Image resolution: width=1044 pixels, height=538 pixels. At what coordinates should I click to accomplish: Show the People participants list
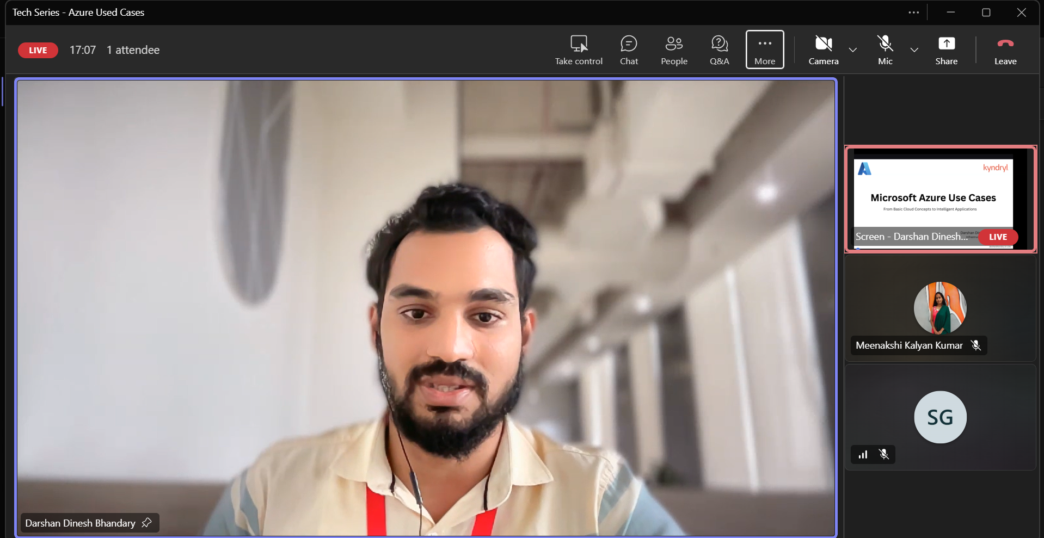pos(674,50)
